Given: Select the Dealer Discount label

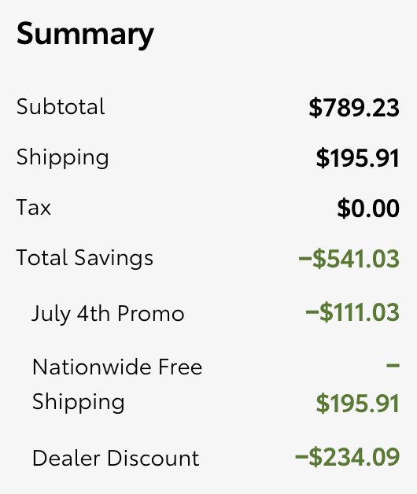Looking at the screenshot, I should 116,458.
